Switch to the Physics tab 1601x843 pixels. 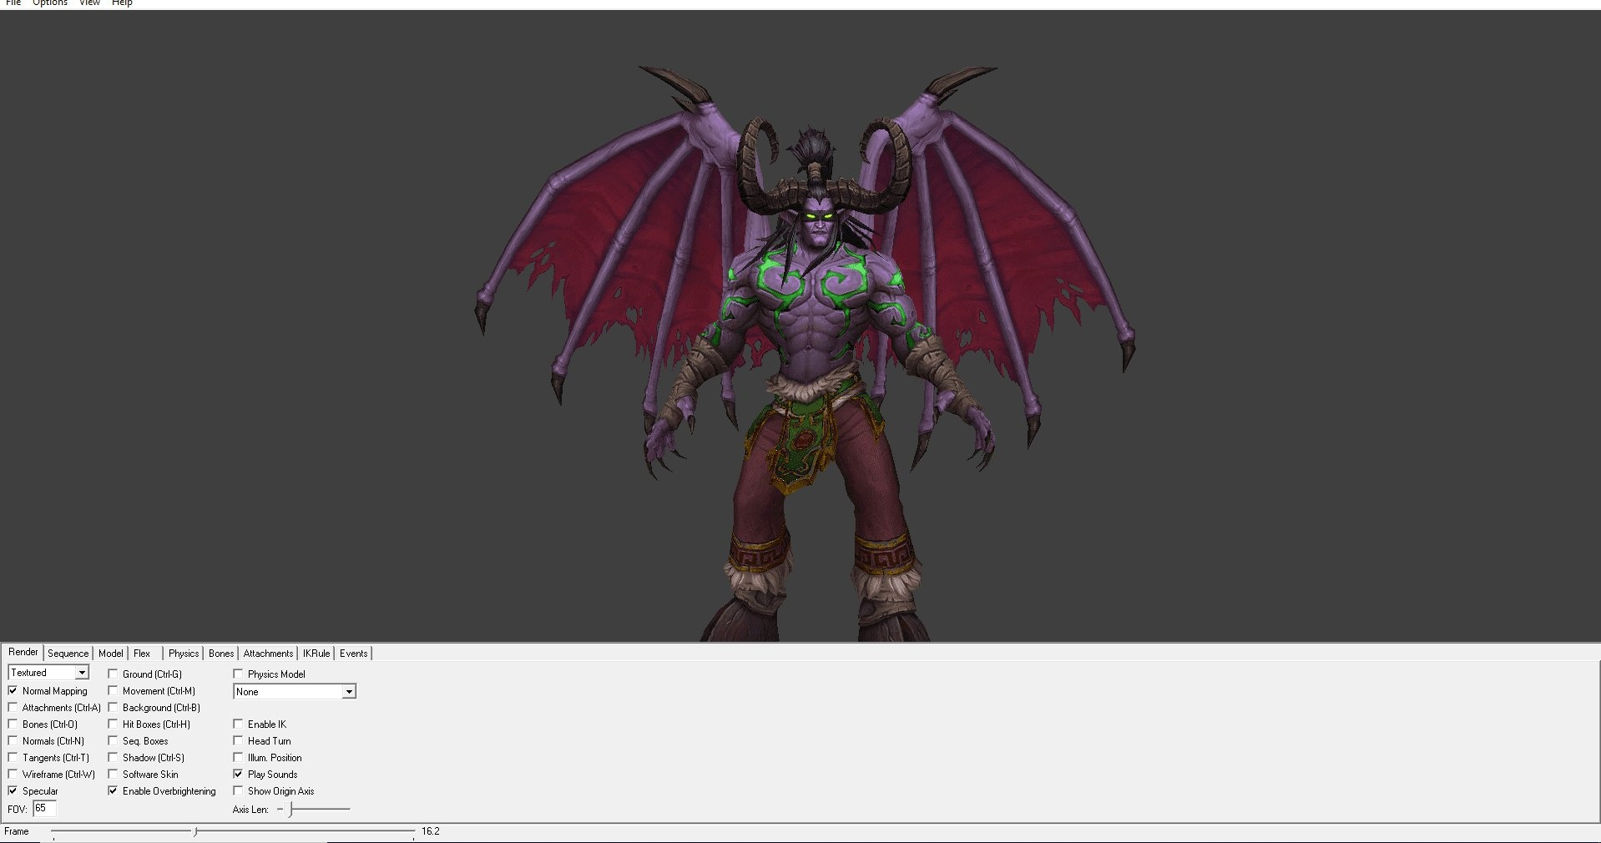tap(184, 654)
